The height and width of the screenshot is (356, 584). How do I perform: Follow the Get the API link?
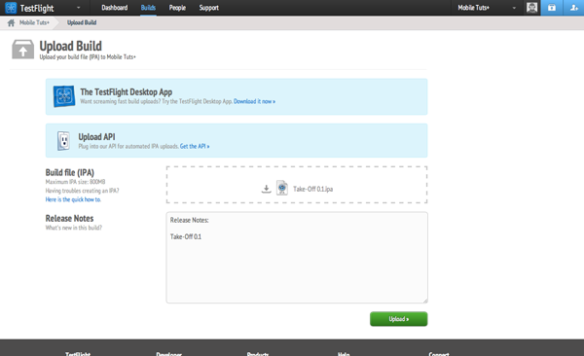[x=195, y=146]
